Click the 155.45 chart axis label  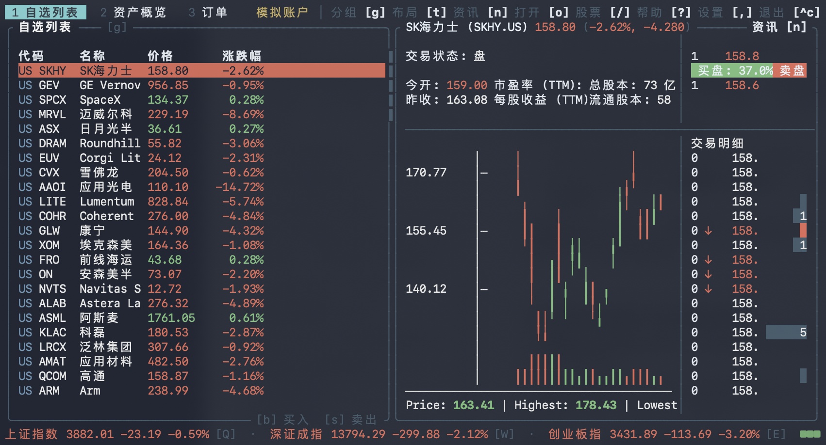pyautogui.click(x=426, y=231)
